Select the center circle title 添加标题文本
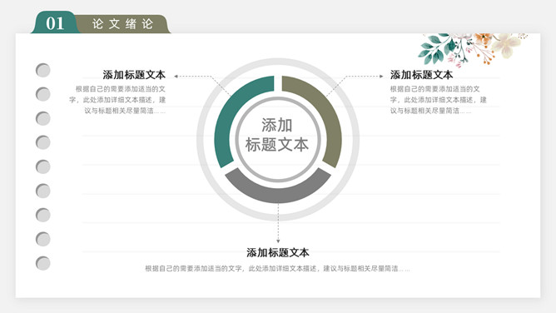Screen dimensions: 556x313 [277, 135]
